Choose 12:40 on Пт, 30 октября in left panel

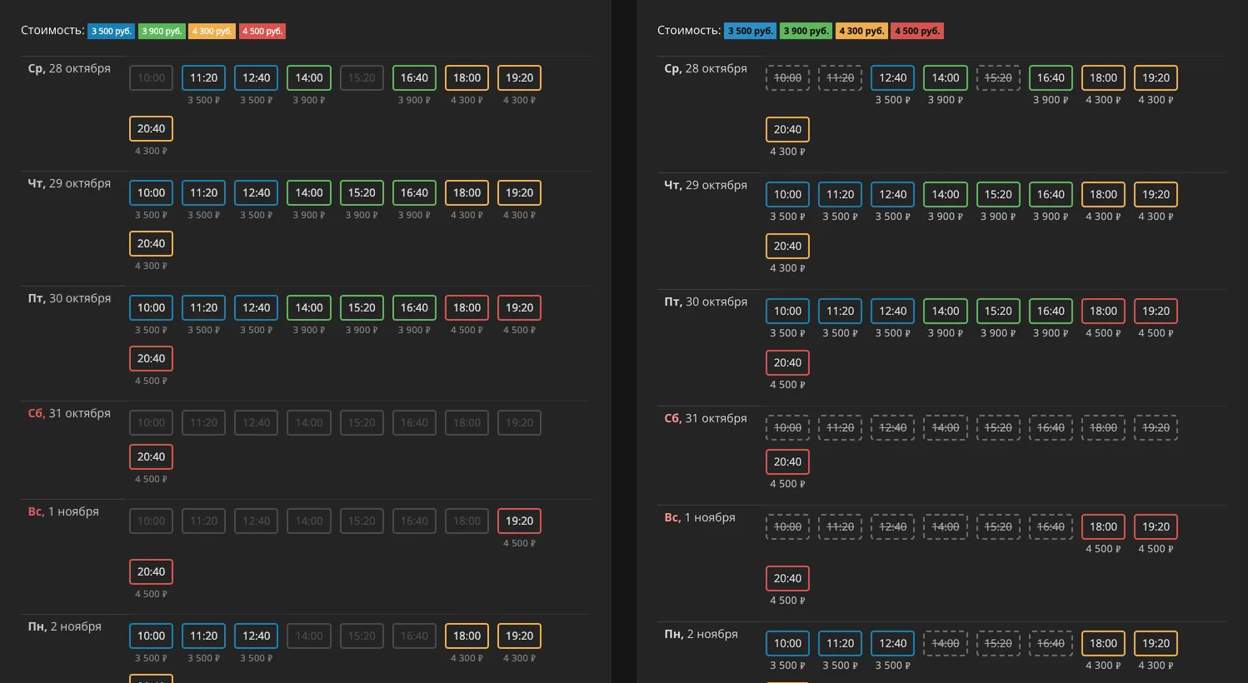click(256, 307)
